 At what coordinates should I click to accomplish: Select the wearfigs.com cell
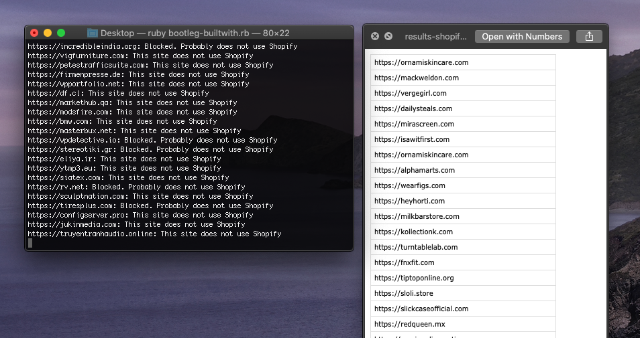(464, 185)
